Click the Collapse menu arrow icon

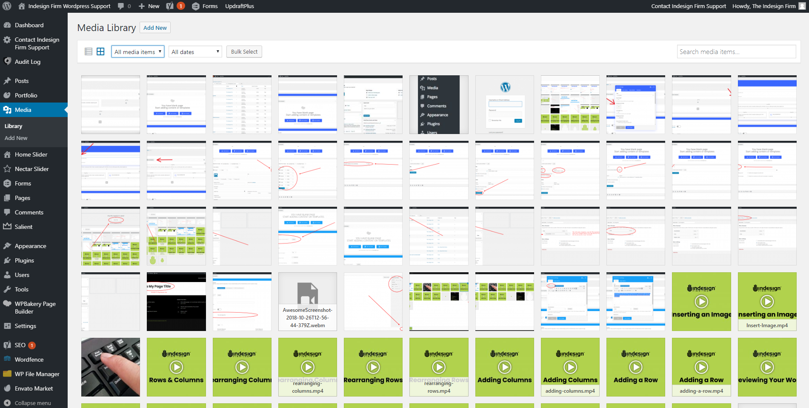click(7, 403)
